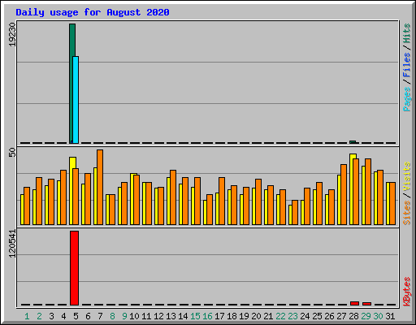This screenshot has width=416, height=325.
Task: Click day label 14 on the x-axis
Action: 183,316
